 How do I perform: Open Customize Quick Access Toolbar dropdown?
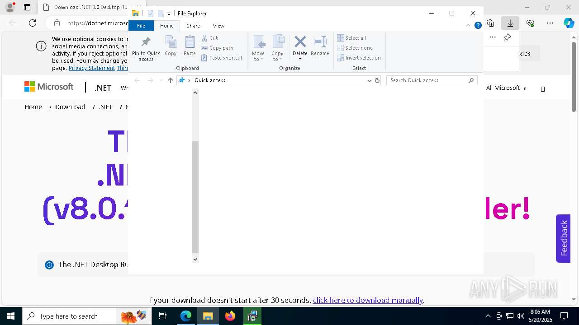click(x=169, y=14)
